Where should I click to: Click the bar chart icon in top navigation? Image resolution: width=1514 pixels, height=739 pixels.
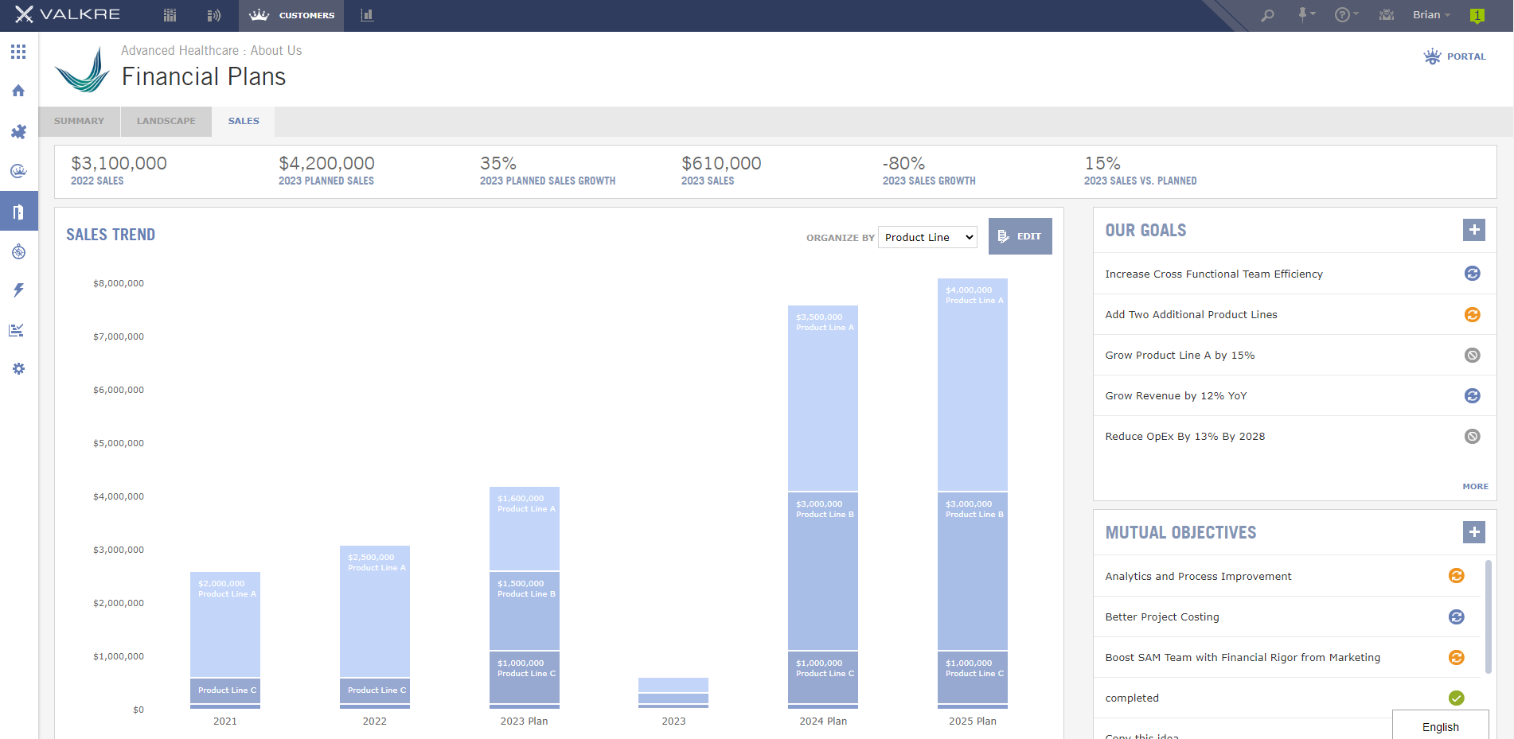[366, 15]
